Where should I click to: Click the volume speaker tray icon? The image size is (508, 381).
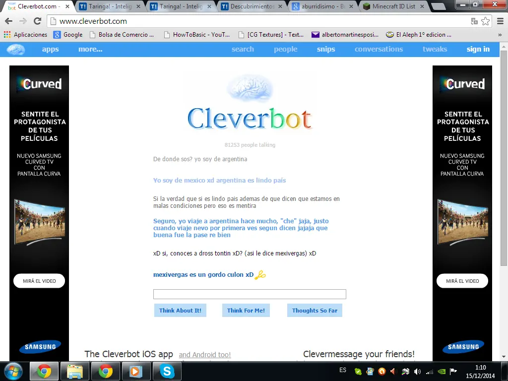coord(418,372)
